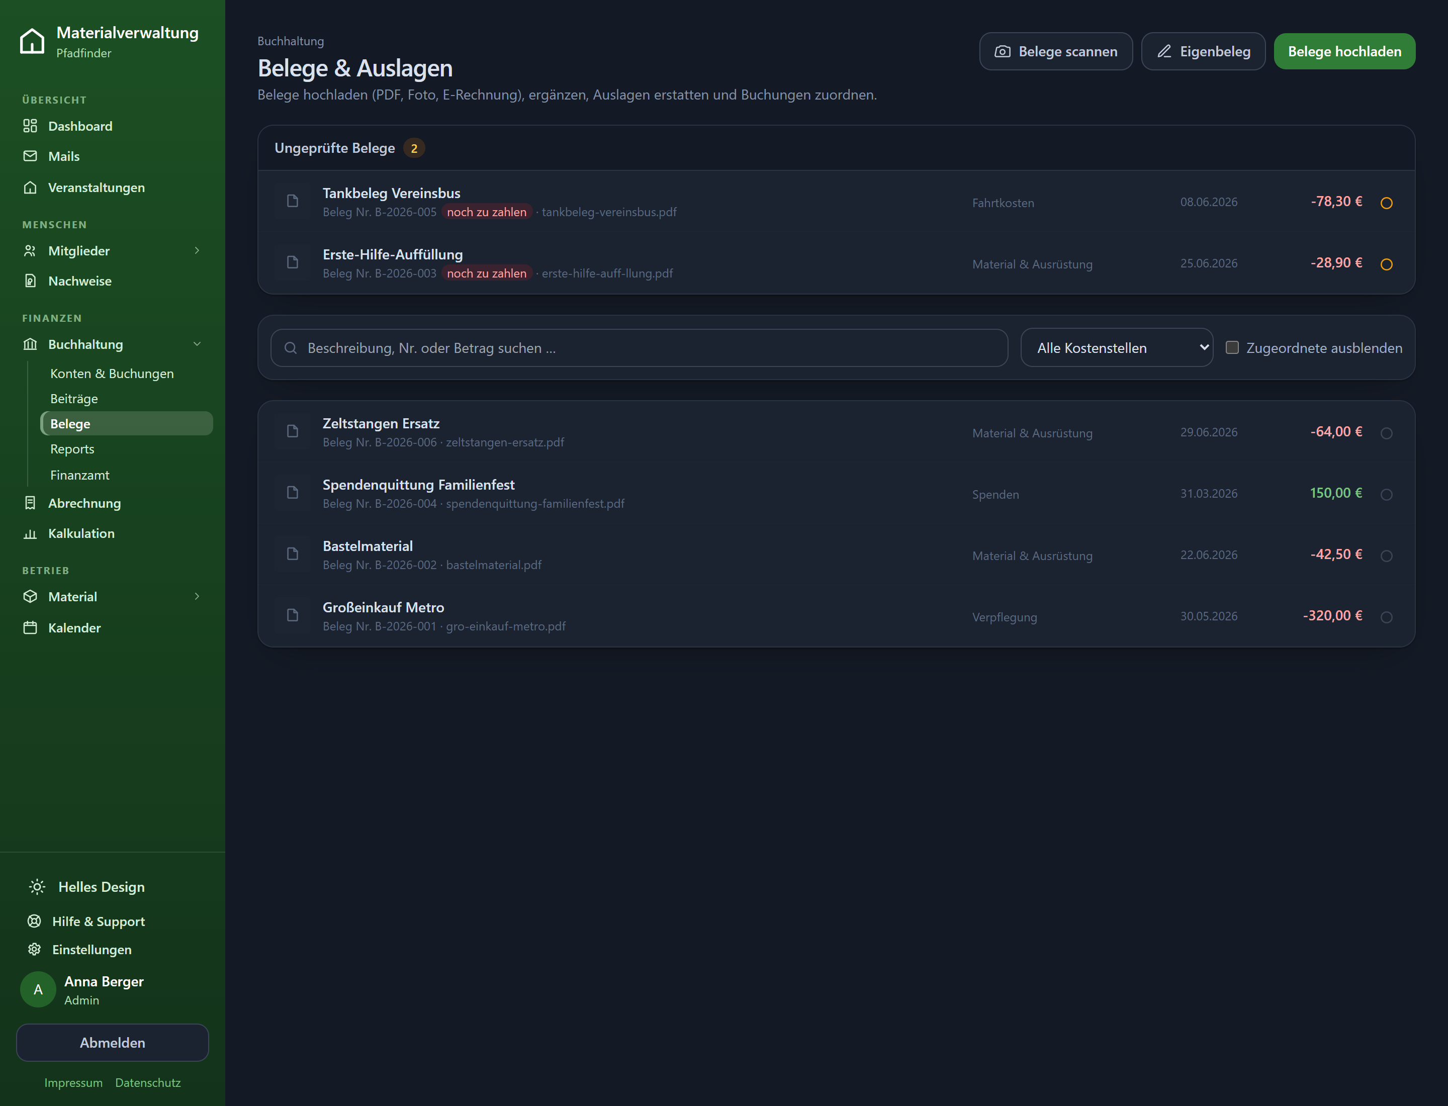Image resolution: width=1448 pixels, height=1106 pixels.
Task: Click the Belege hochladen button
Action: 1344,51
